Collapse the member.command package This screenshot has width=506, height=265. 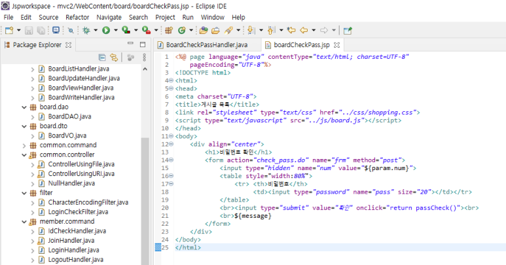coord(24,221)
